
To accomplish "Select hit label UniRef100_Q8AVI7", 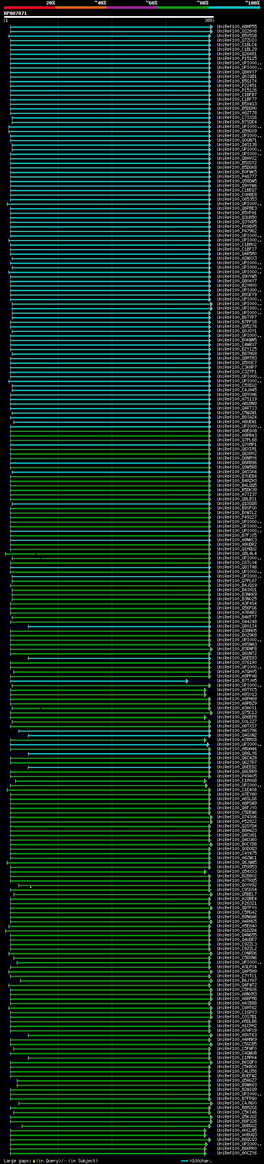I will pos(237,72).
